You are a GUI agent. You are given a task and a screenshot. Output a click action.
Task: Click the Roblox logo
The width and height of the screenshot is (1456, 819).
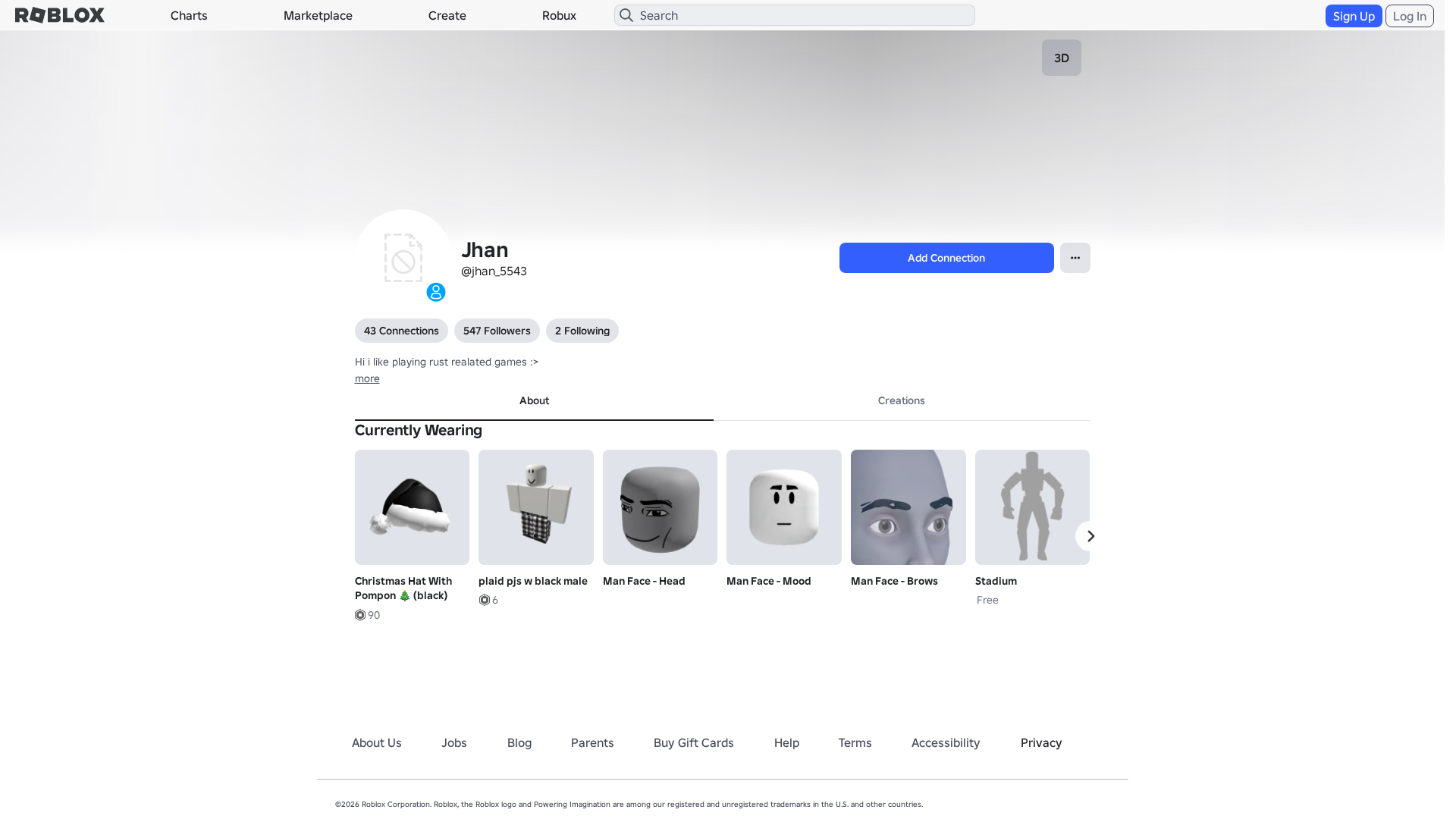point(60,15)
